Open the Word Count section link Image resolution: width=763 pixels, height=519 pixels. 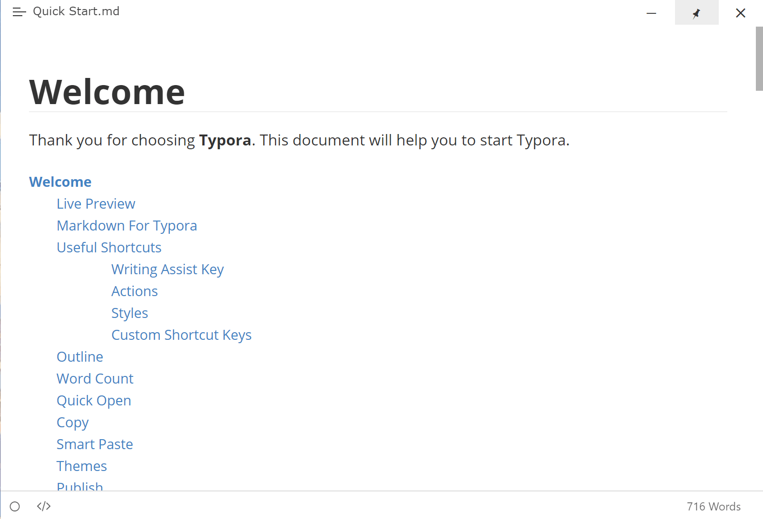[x=95, y=378]
